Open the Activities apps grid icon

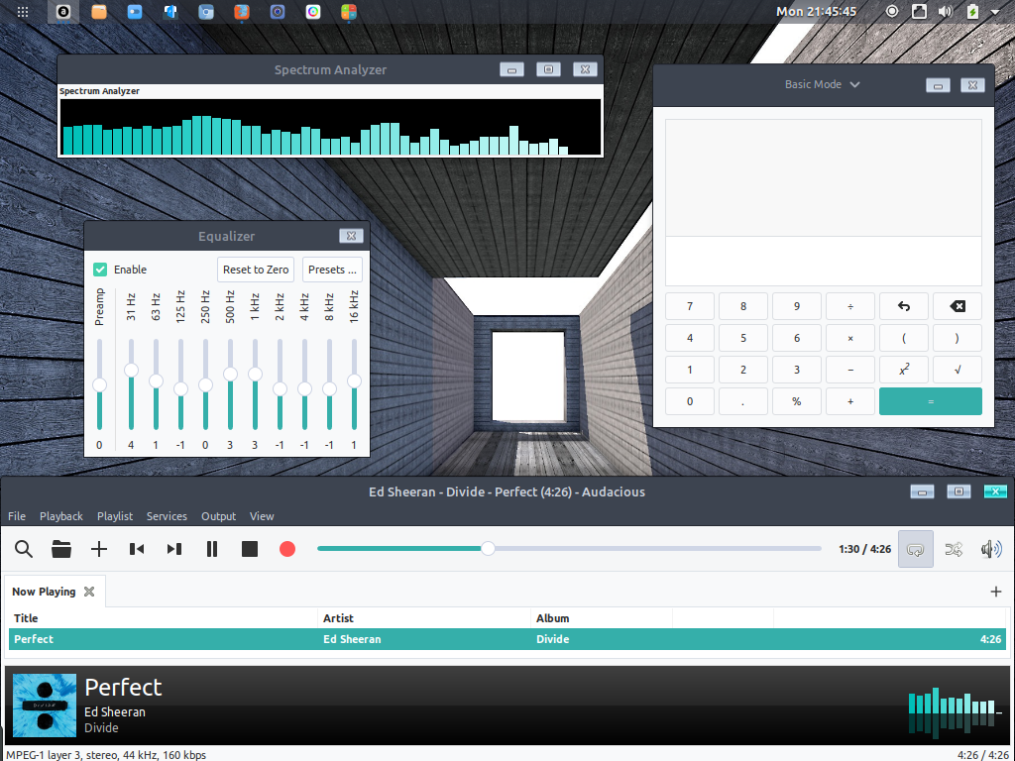23,12
